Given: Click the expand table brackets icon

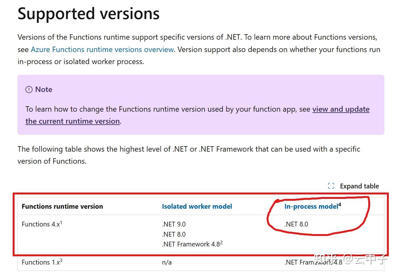Looking at the screenshot, I should pyautogui.click(x=331, y=186).
